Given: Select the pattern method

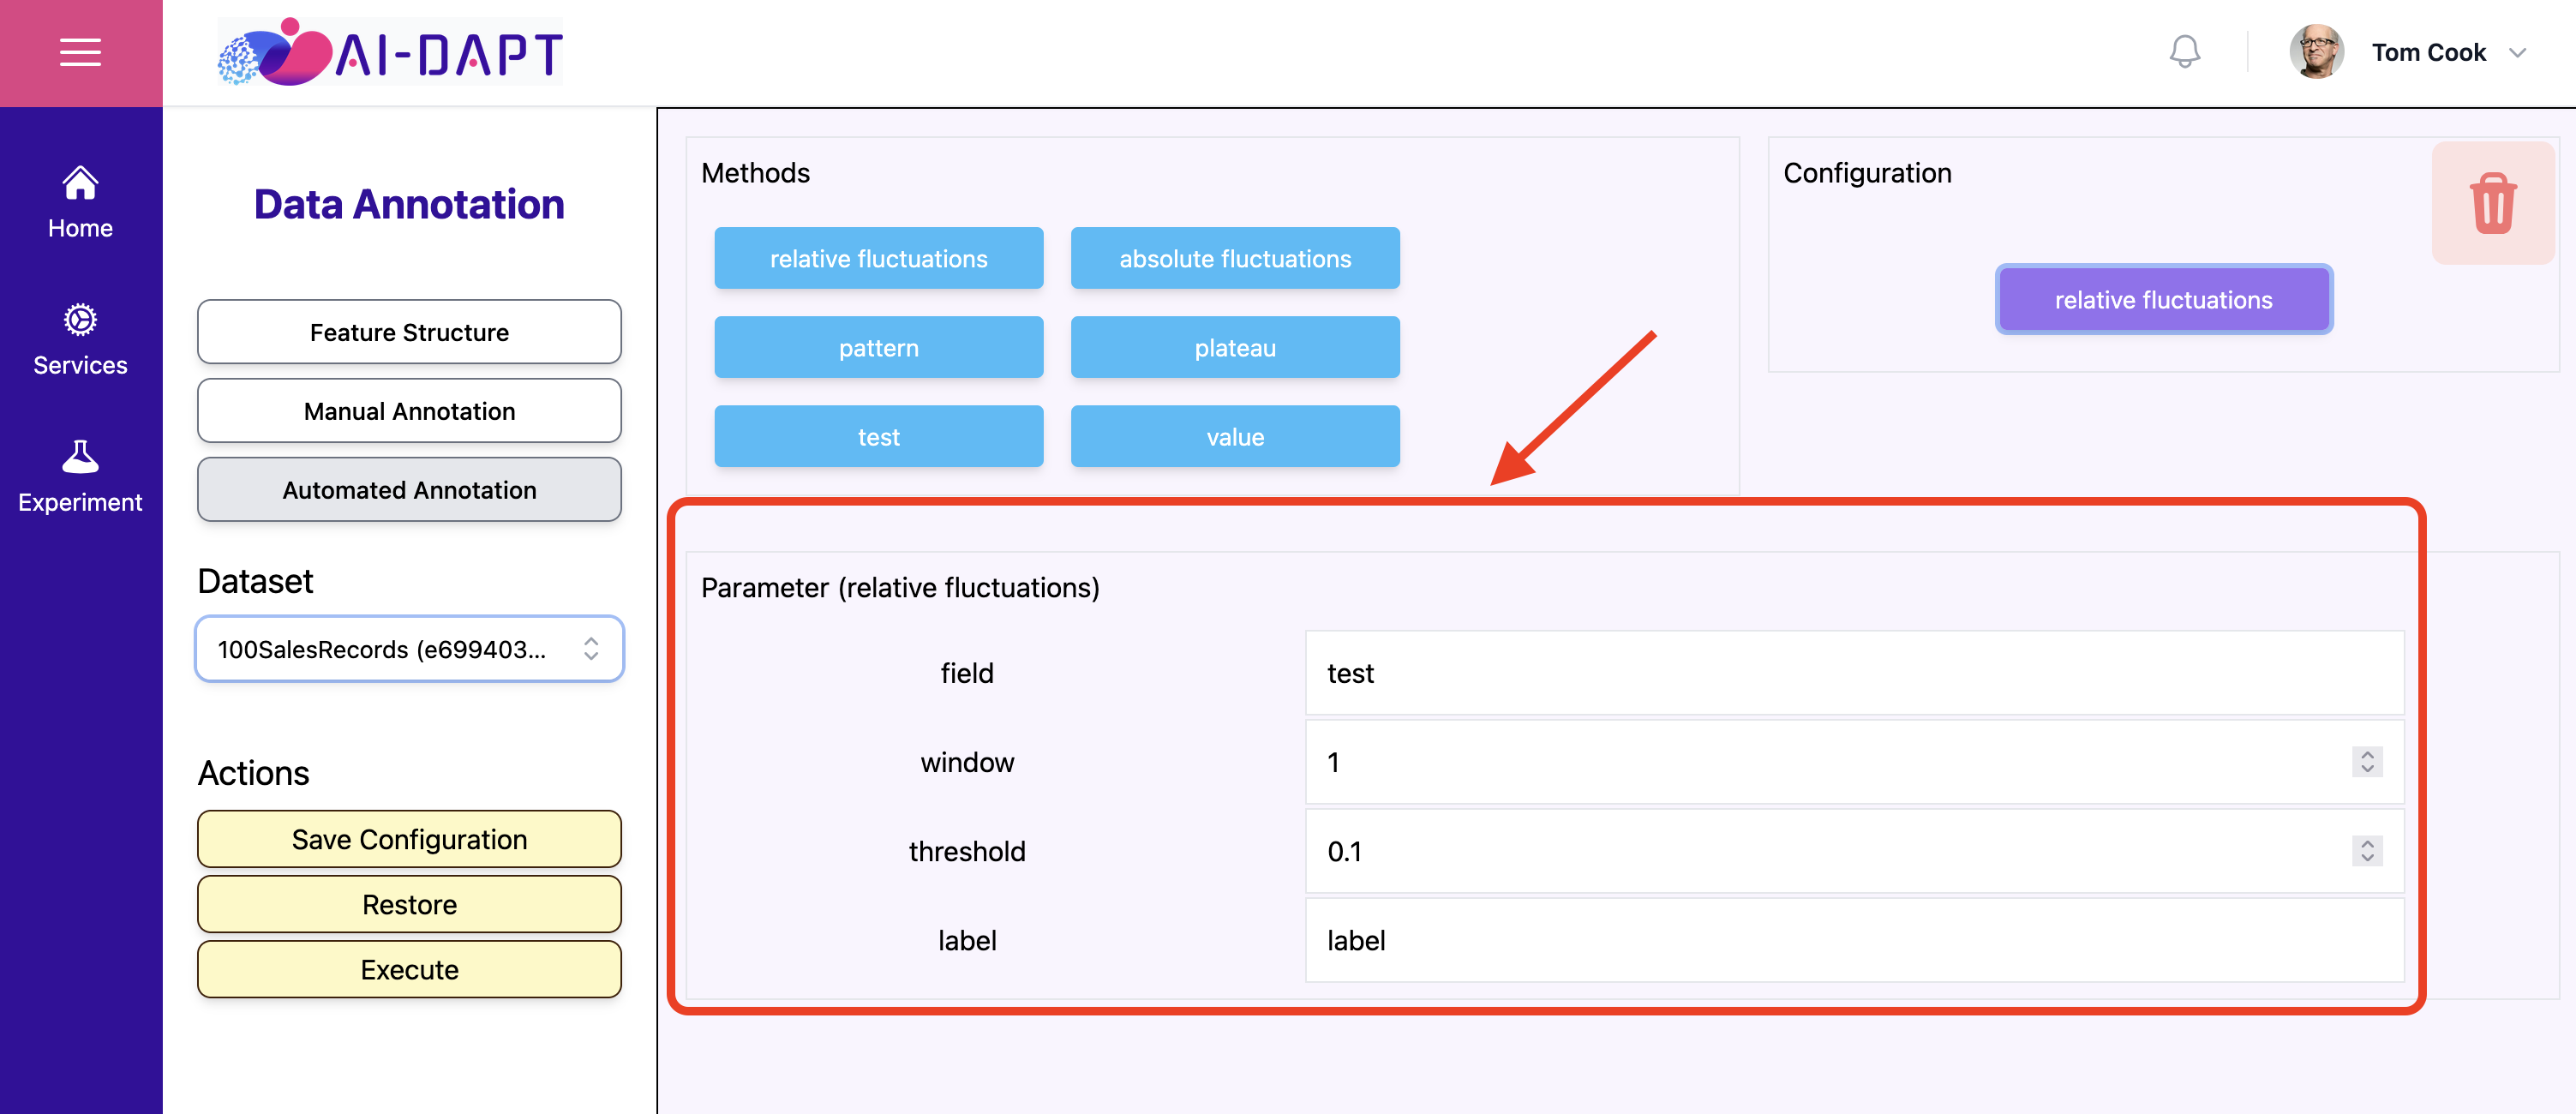Looking at the screenshot, I should tap(878, 347).
